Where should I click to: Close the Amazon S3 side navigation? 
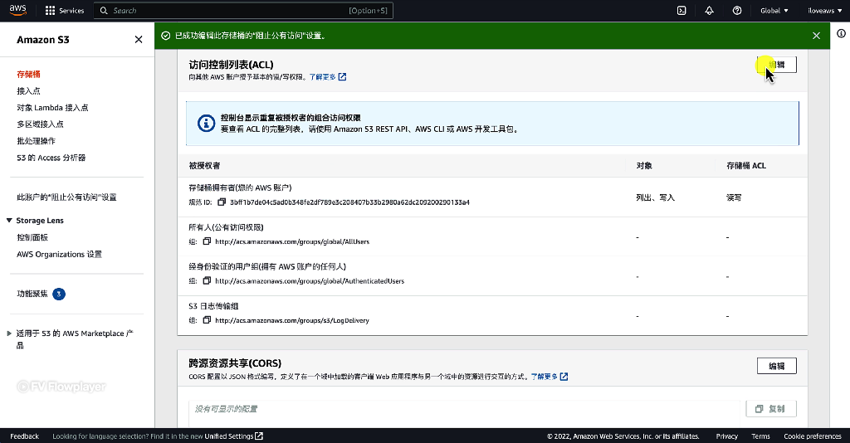139,40
